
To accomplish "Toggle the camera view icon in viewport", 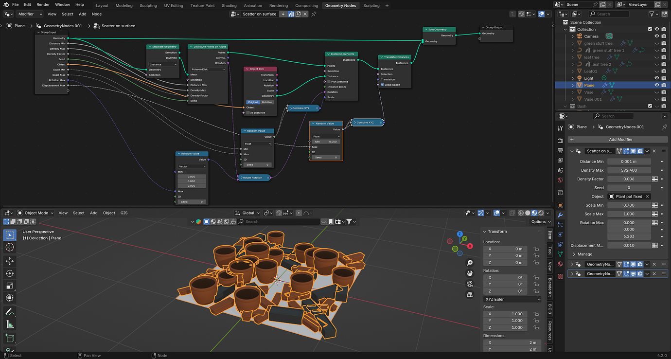I will tap(470, 284).
